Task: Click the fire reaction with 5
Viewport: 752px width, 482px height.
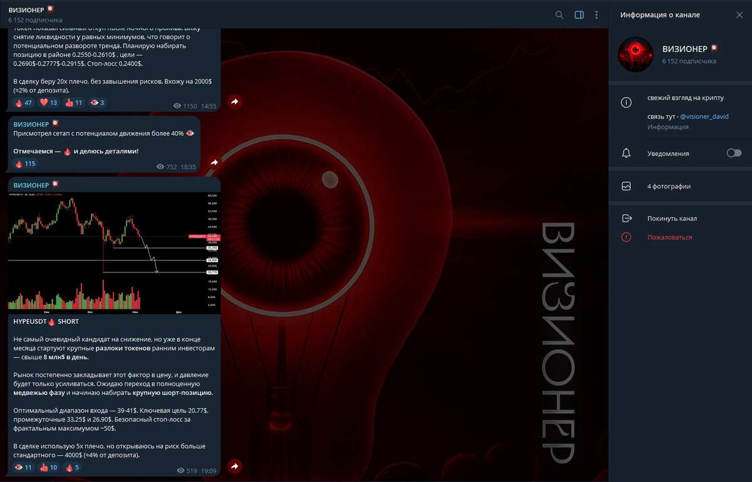Action: pyautogui.click(x=72, y=468)
